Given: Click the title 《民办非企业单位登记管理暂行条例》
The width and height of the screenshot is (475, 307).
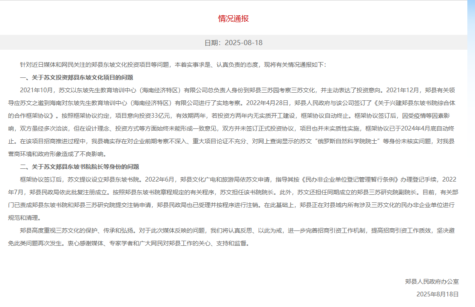Looking at the screenshot, I should click(x=336, y=179).
